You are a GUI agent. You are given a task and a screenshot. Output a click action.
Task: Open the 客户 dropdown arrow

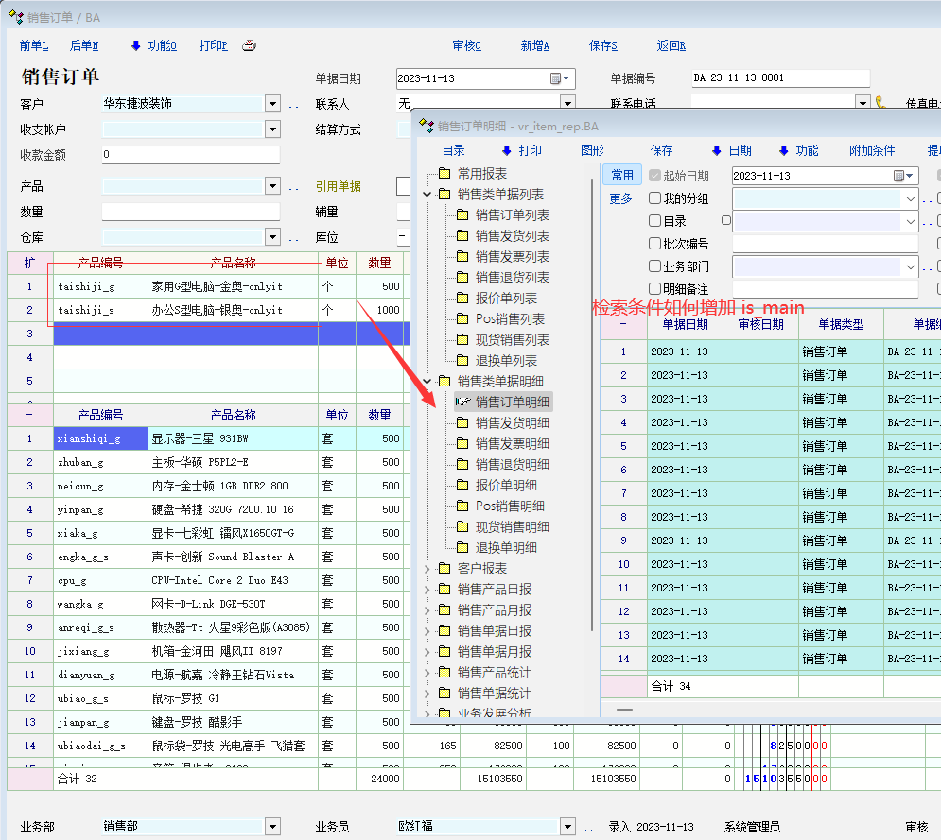pos(272,104)
